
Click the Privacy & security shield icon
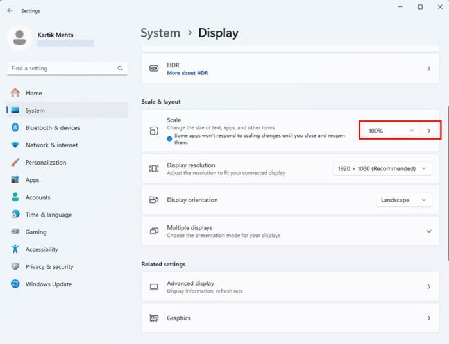15,266
